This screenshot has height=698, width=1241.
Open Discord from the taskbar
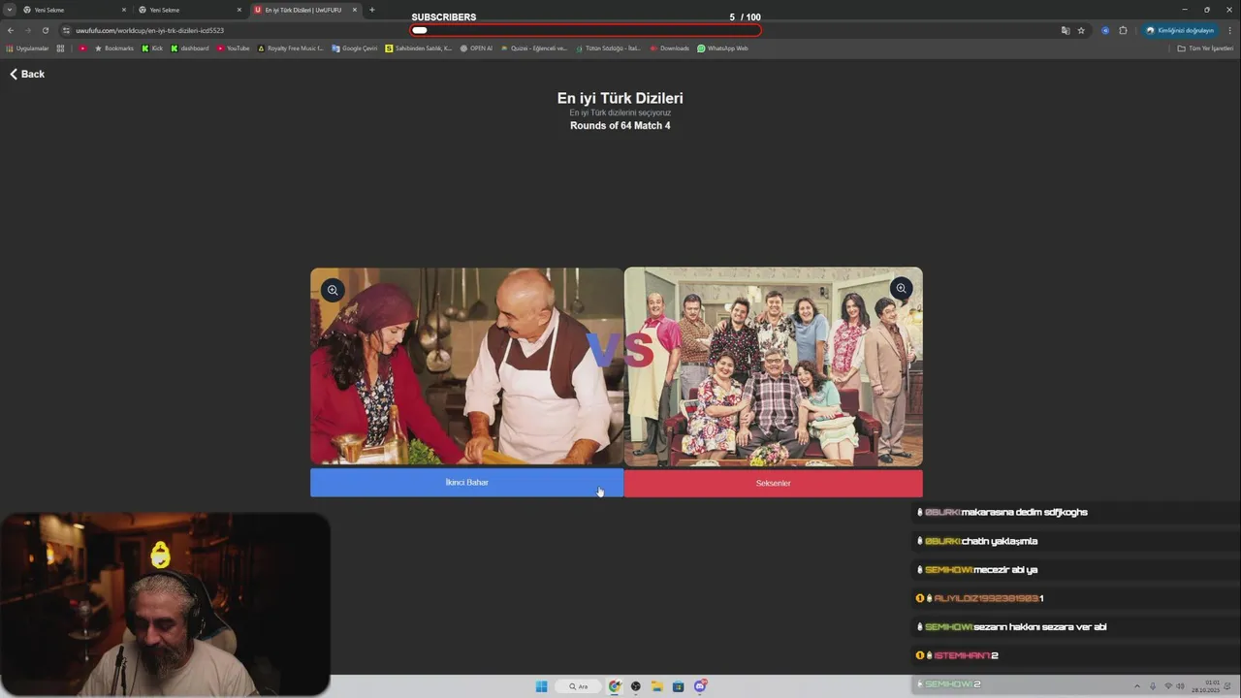(x=700, y=686)
